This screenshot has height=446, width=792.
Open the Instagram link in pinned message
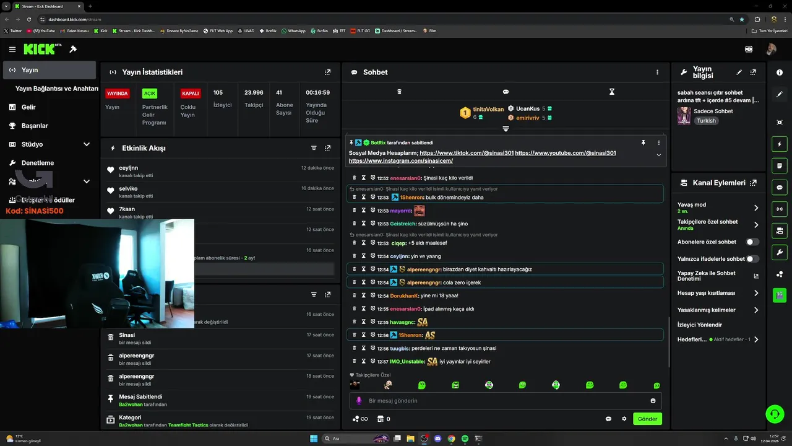pos(401,161)
